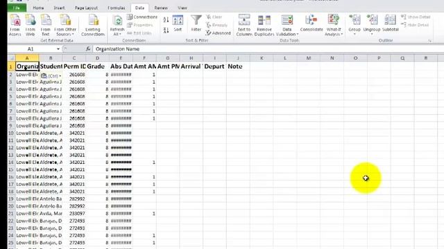Sort Z to A descending

166,30
